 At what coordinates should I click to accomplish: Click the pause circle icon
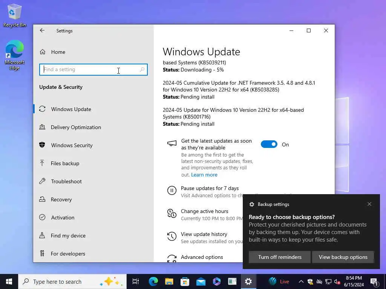(172, 190)
